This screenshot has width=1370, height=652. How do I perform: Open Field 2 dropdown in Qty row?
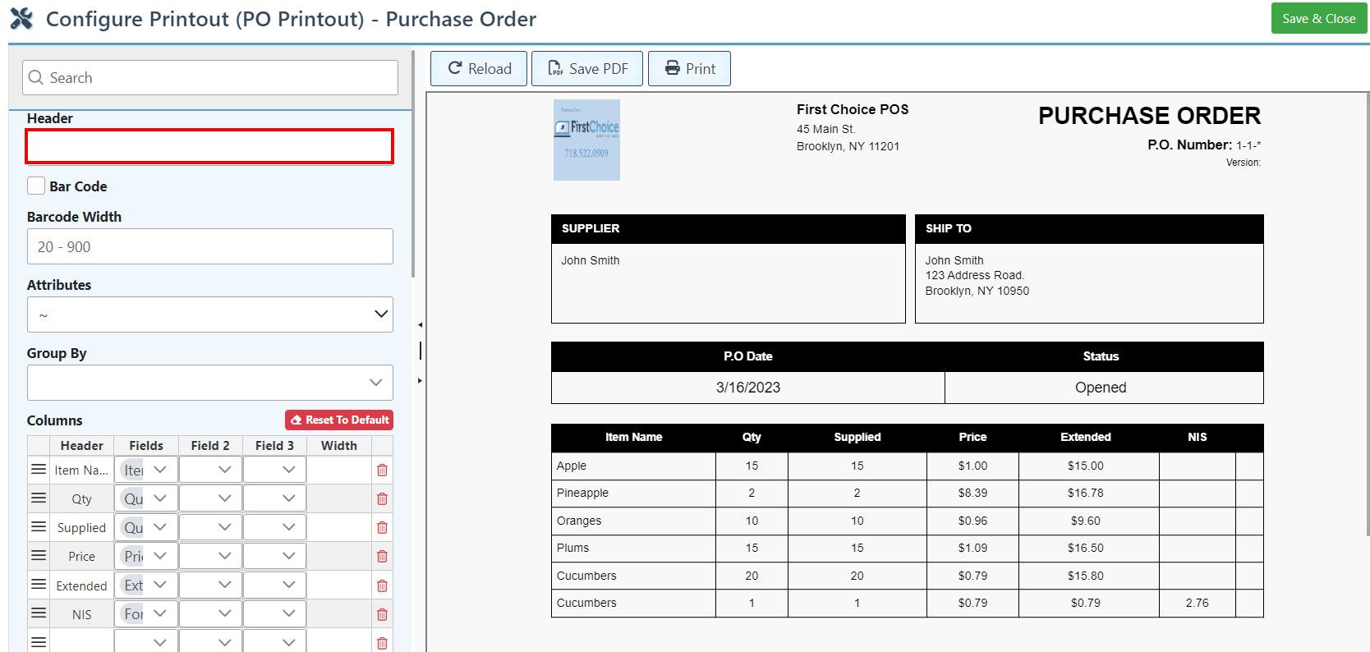pyautogui.click(x=210, y=498)
